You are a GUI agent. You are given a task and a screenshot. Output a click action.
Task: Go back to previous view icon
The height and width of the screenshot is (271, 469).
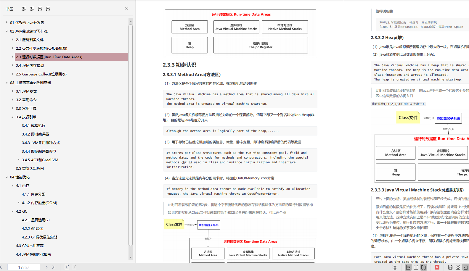67,267
